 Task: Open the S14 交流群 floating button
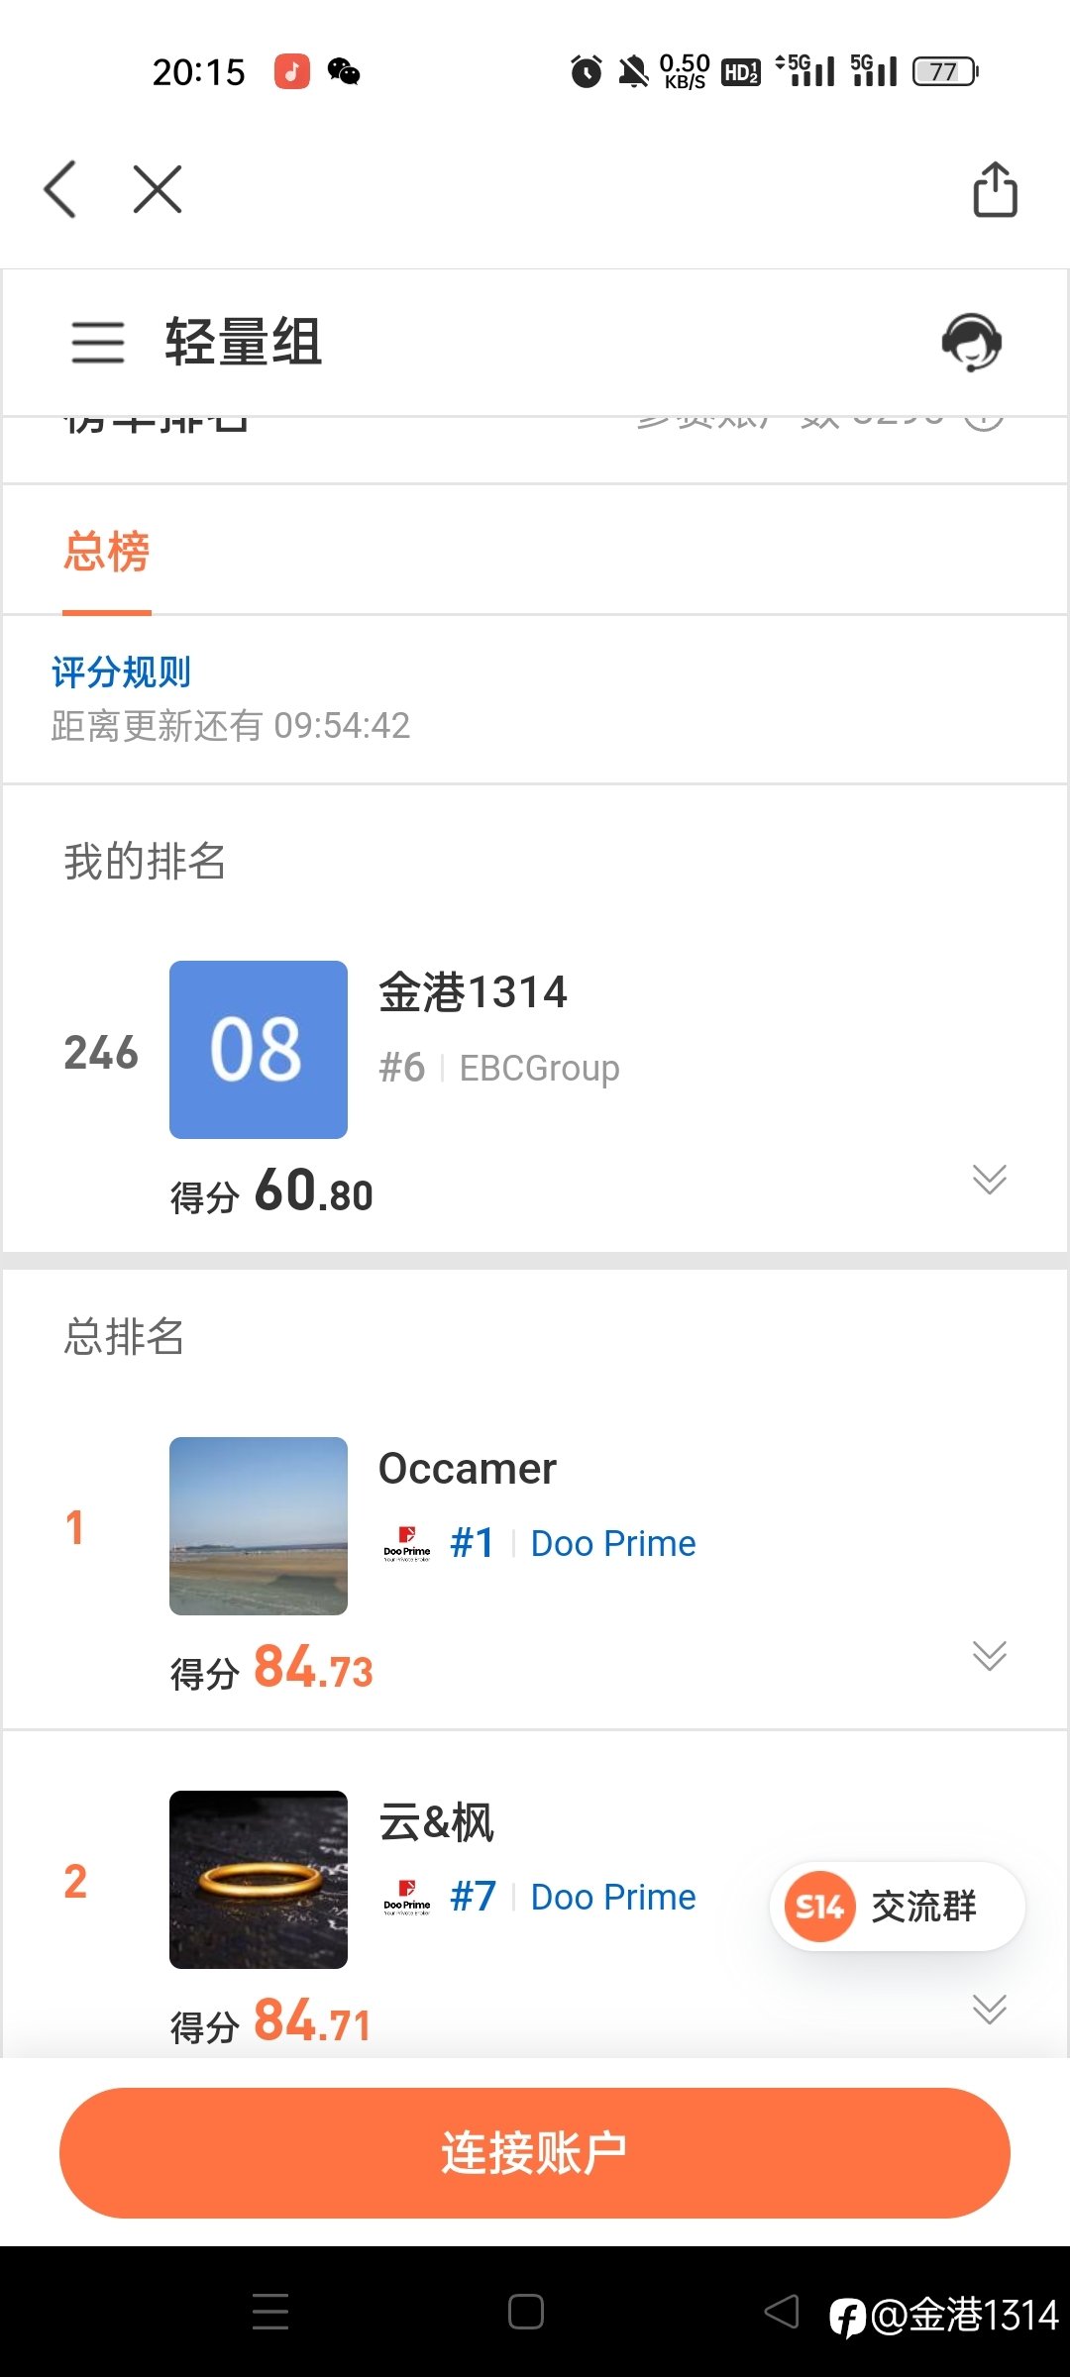[898, 1907]
